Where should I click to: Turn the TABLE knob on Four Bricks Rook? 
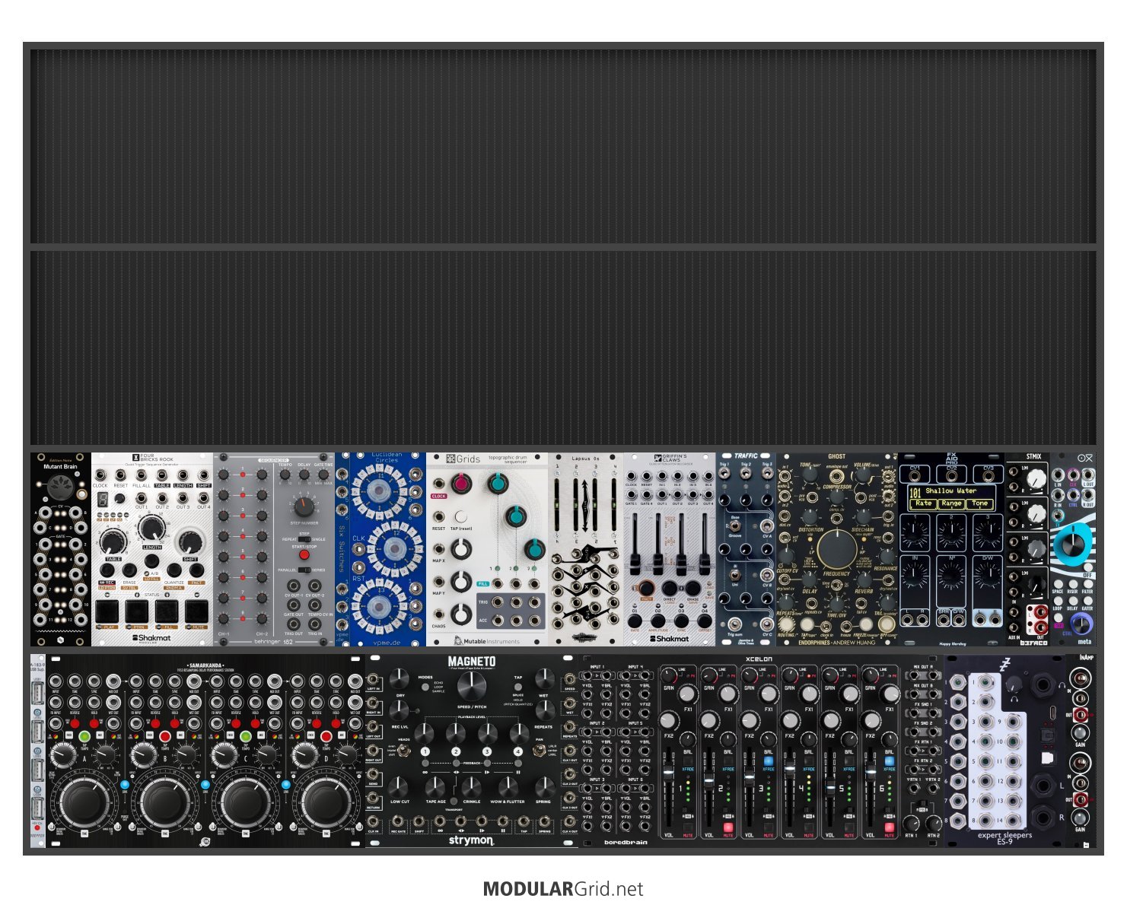point(113,541)
